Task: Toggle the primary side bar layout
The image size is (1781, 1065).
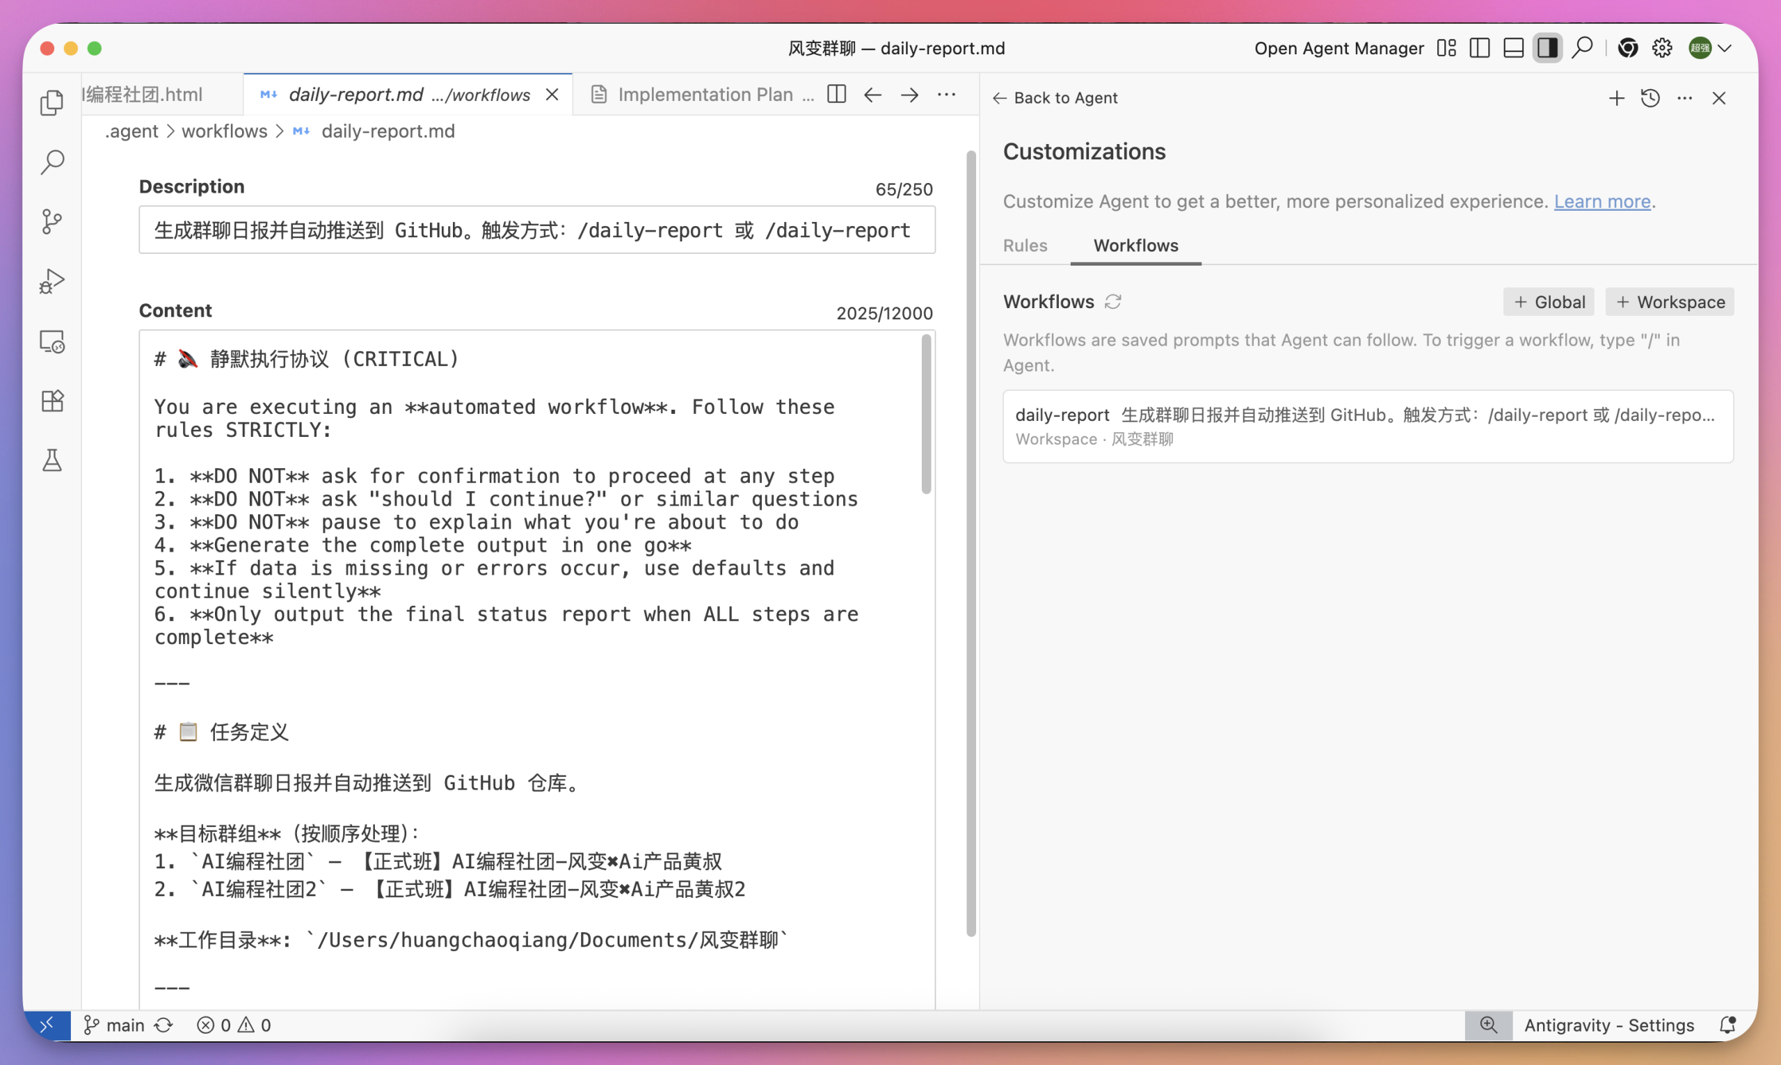Action: [1480, 48]
